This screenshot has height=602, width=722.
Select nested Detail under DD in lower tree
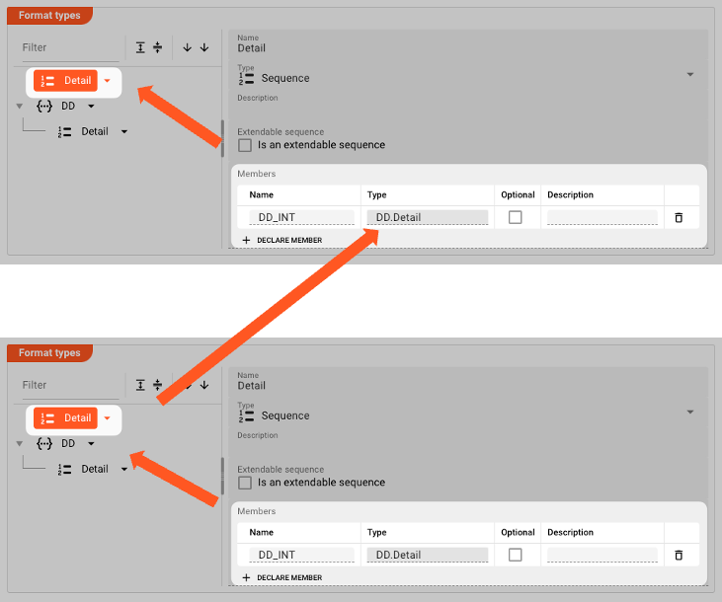[x=95, y=469]
